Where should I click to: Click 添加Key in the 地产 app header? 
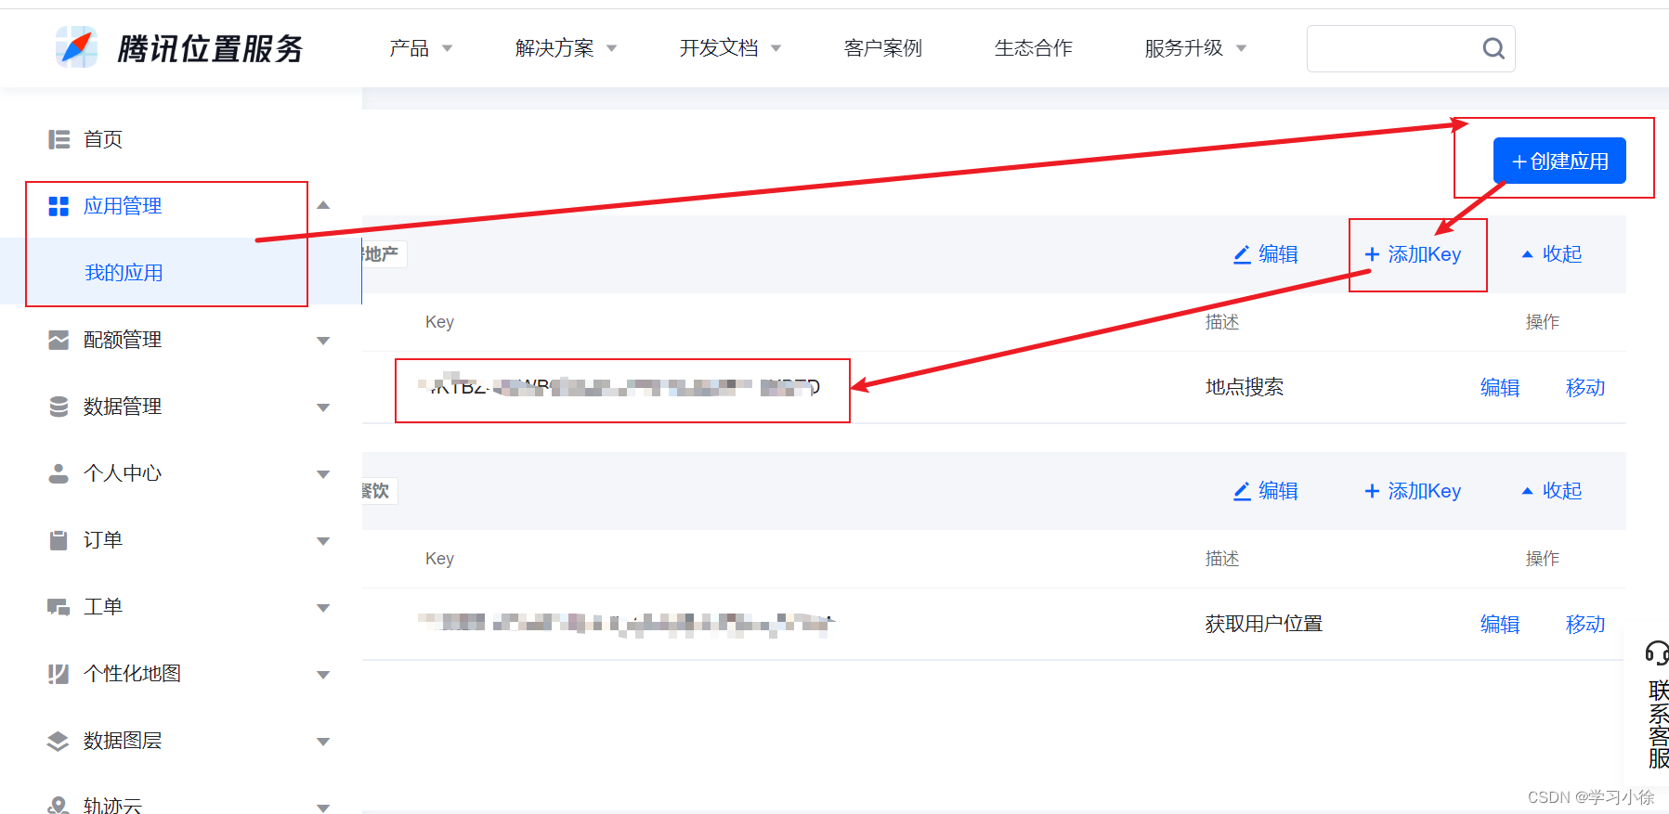click(1413, 254)
